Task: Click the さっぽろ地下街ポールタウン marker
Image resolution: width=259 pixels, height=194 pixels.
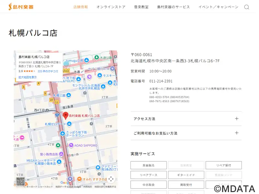Action: 62,134
